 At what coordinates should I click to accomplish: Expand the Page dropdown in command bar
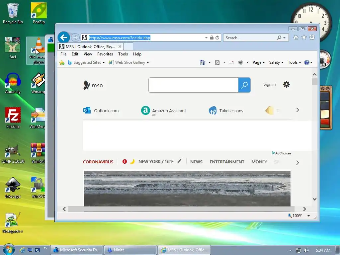pyautogui.click(x=259, y=62)
